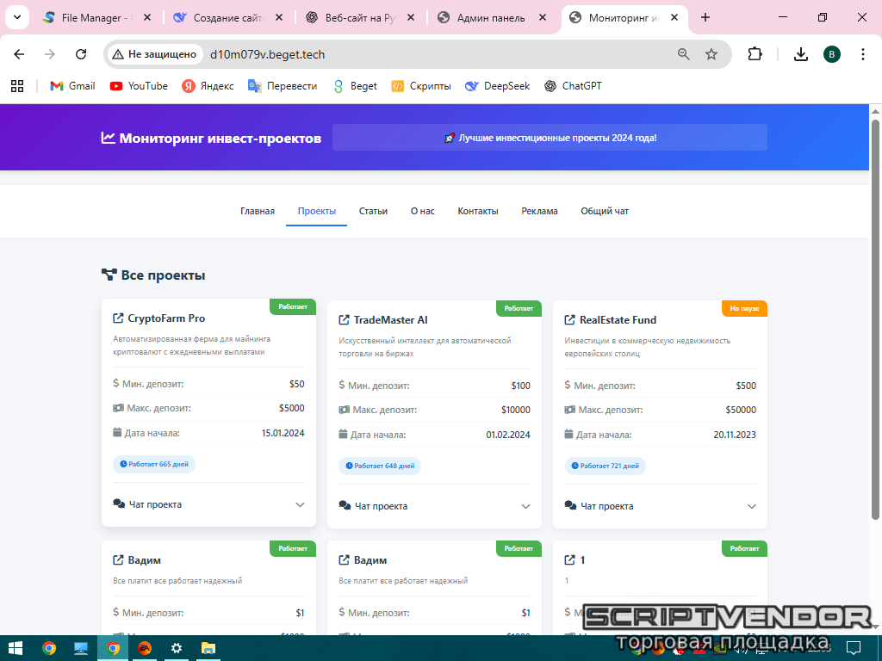Click the external link icon beside TradeMaster AI
882x661 pixels.
coord(345,320)
